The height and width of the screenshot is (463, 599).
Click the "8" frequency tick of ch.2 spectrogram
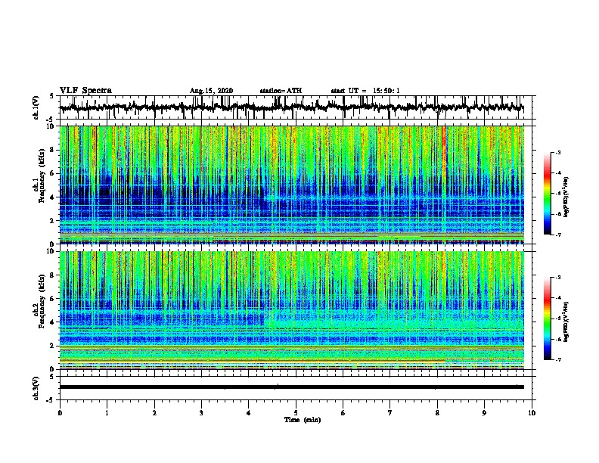tap(52, 275)
